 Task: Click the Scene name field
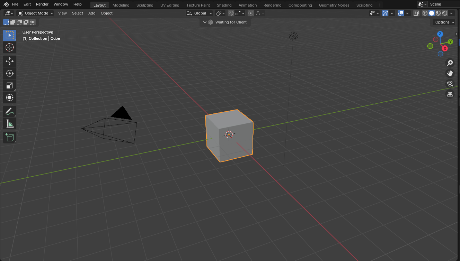tap(444, 4)
